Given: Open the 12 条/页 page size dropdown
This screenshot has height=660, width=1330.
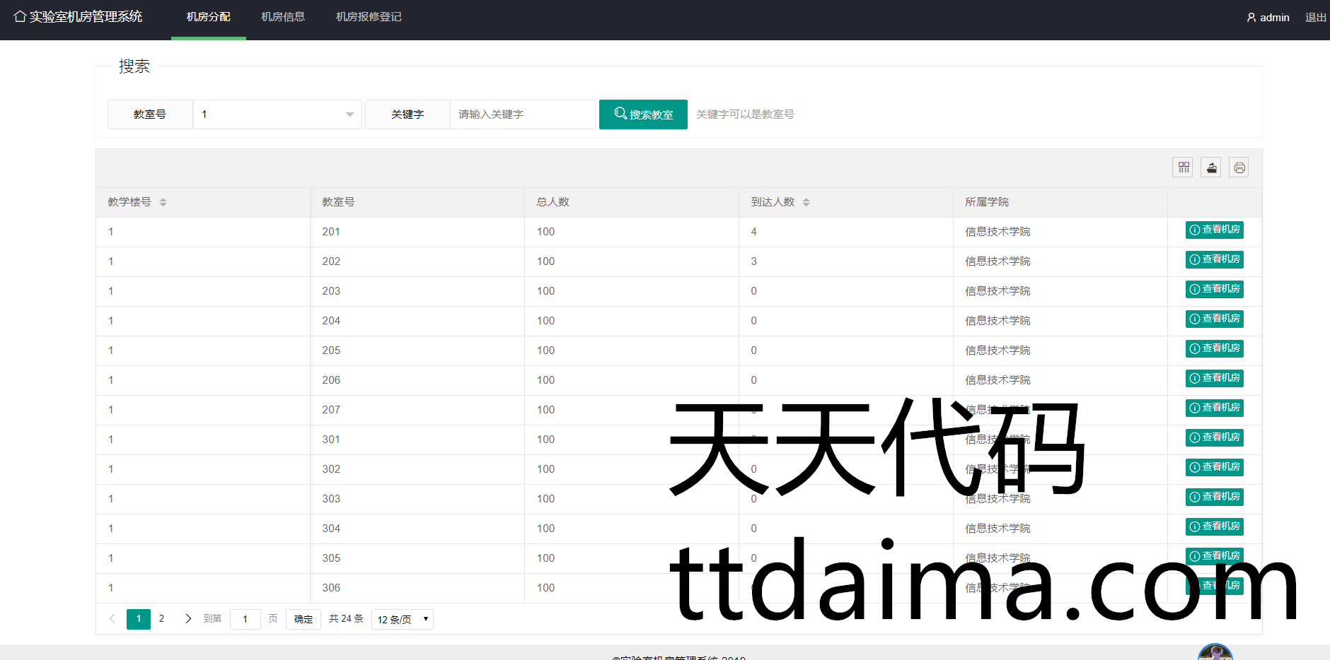Looking at the screenshot, I should (402, 619).
